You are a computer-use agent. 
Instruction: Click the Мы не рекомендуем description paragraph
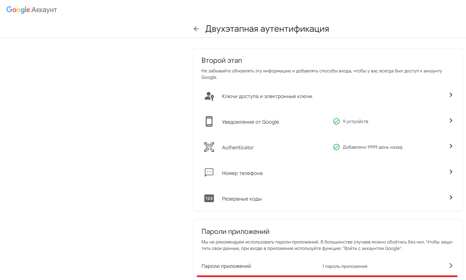pos(327,245)
